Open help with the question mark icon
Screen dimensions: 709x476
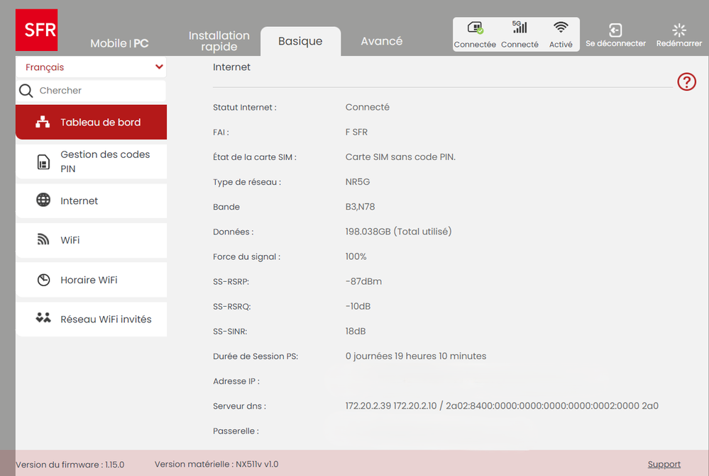point(686,81)
